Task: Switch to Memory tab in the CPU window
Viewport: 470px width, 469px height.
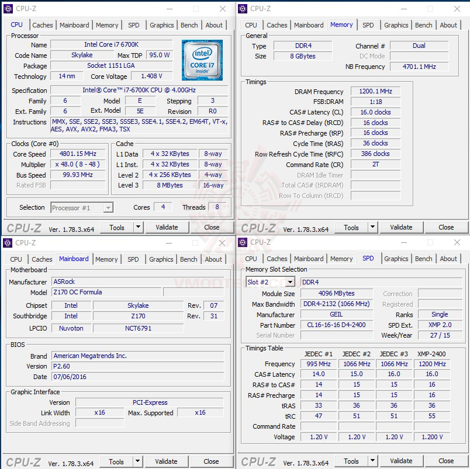Action: coord(107,25)
